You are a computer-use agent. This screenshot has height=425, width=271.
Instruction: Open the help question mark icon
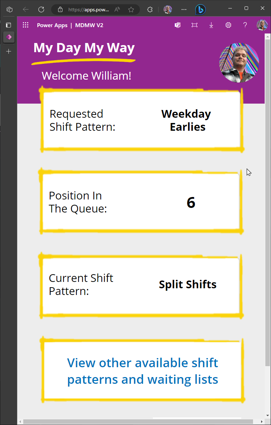[245, 25]
